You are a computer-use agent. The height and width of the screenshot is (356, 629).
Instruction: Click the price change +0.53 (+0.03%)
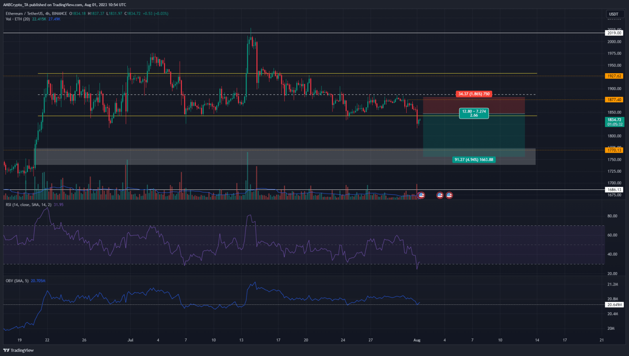click(x=155, y=14)
